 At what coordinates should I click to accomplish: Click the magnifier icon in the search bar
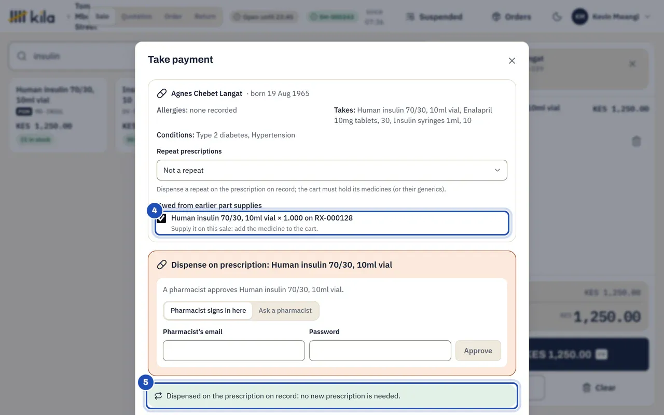point(22,56)
